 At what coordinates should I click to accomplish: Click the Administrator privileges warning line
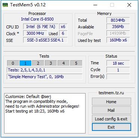coord(42,106)
